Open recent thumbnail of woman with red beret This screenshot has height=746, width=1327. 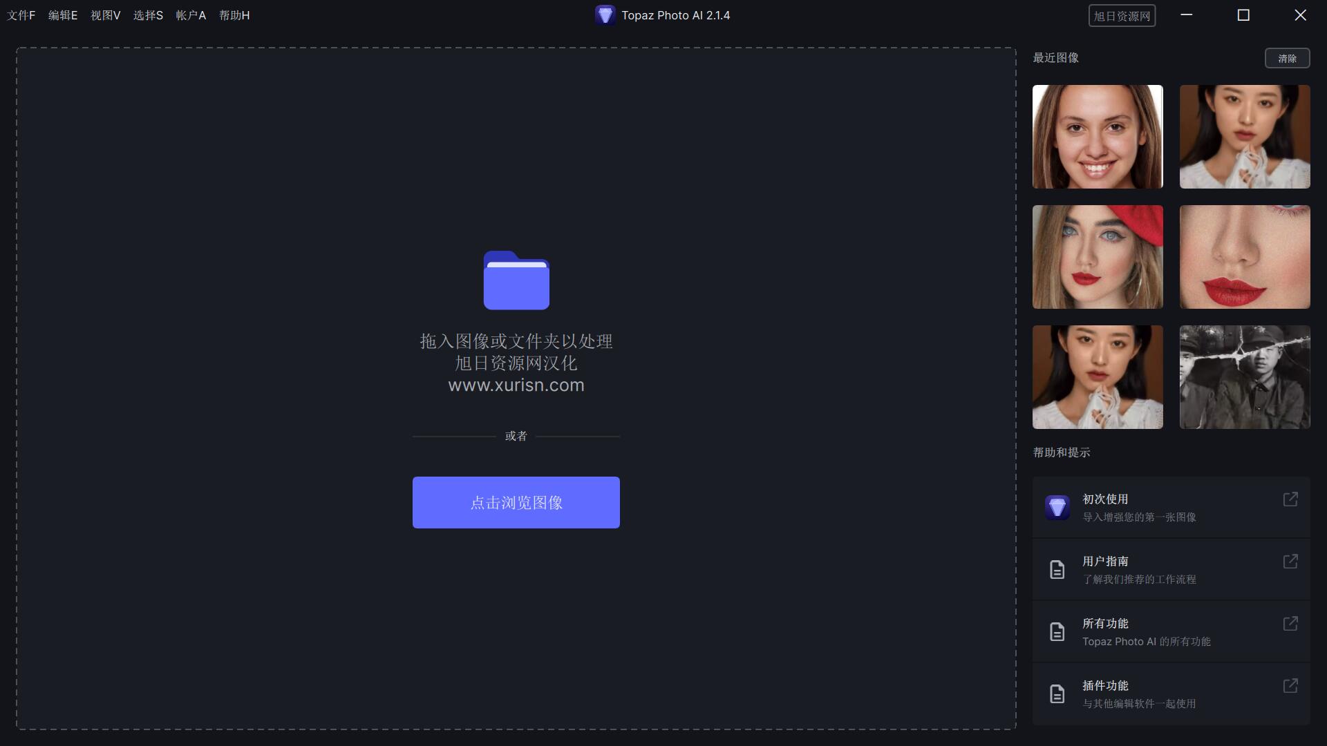pyautogui.click(x=1098, y=257)
